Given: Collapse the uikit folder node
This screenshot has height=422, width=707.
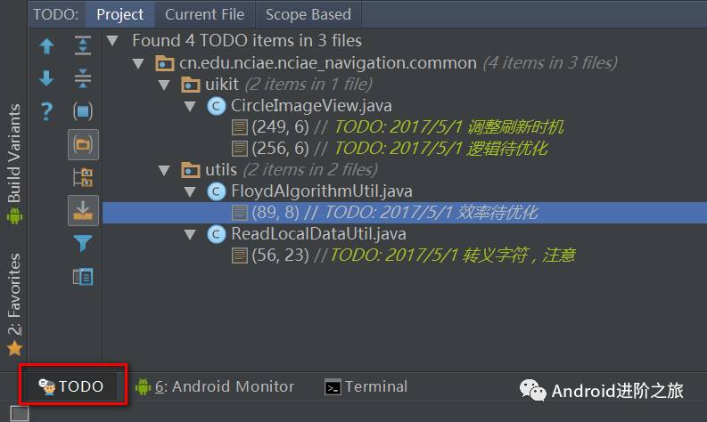Looking at the screenshot, I should [x=164, y=85].
